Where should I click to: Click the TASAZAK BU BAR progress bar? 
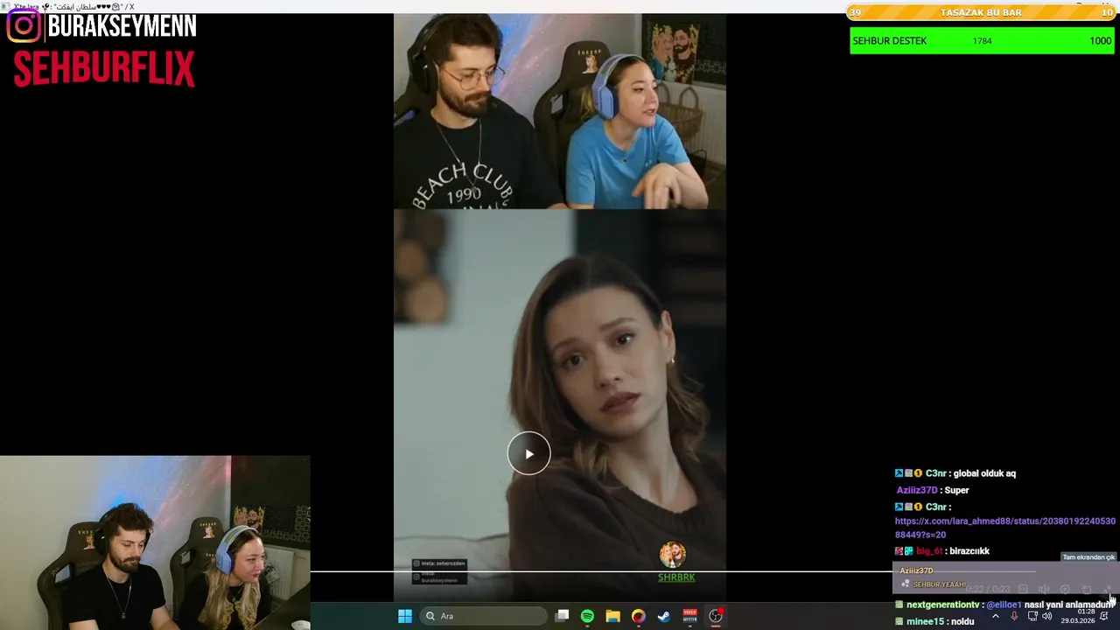coord(981,12)
